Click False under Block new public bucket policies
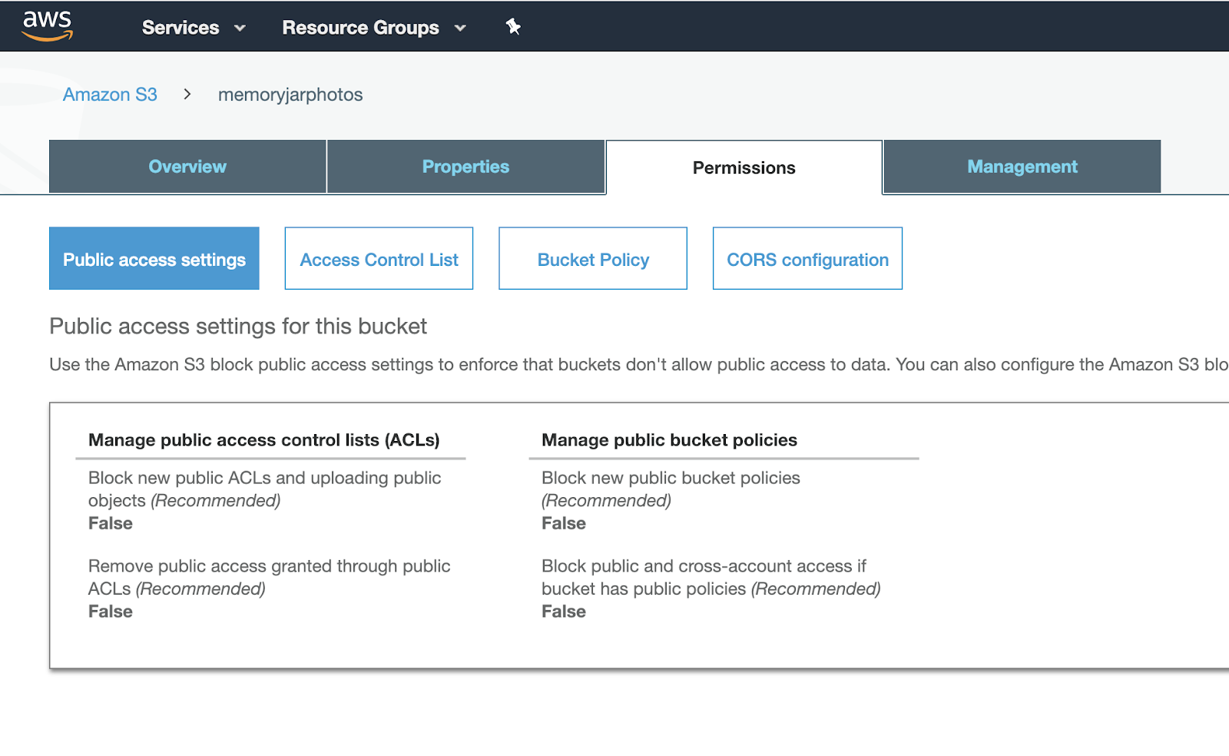This screenshot has height=756, width=1229. tap(564, 523)
